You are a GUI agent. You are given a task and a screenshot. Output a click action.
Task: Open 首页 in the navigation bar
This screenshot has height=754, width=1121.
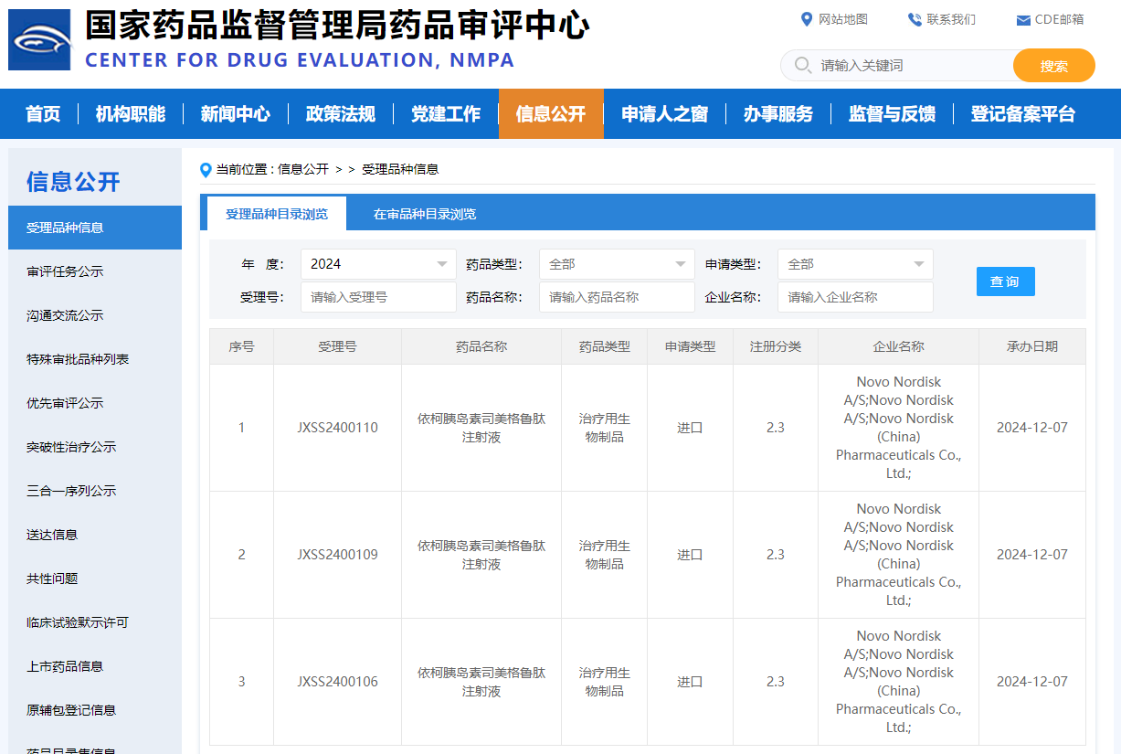tap(43, 114)
